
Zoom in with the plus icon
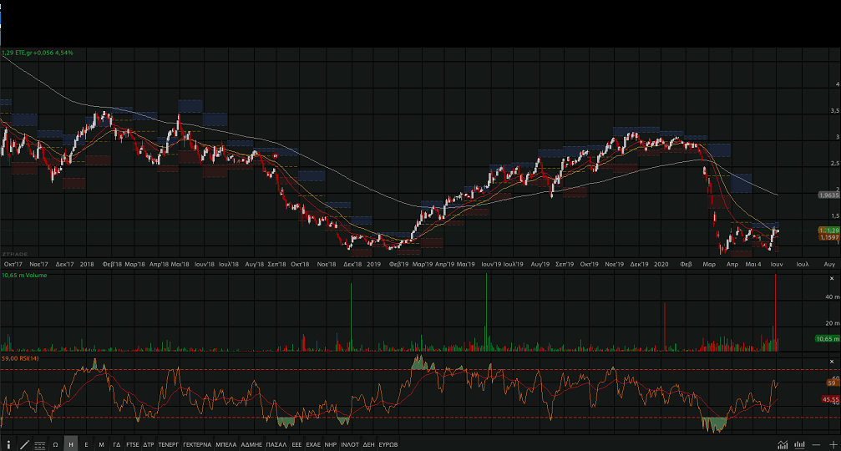click(x=832, y=444)
